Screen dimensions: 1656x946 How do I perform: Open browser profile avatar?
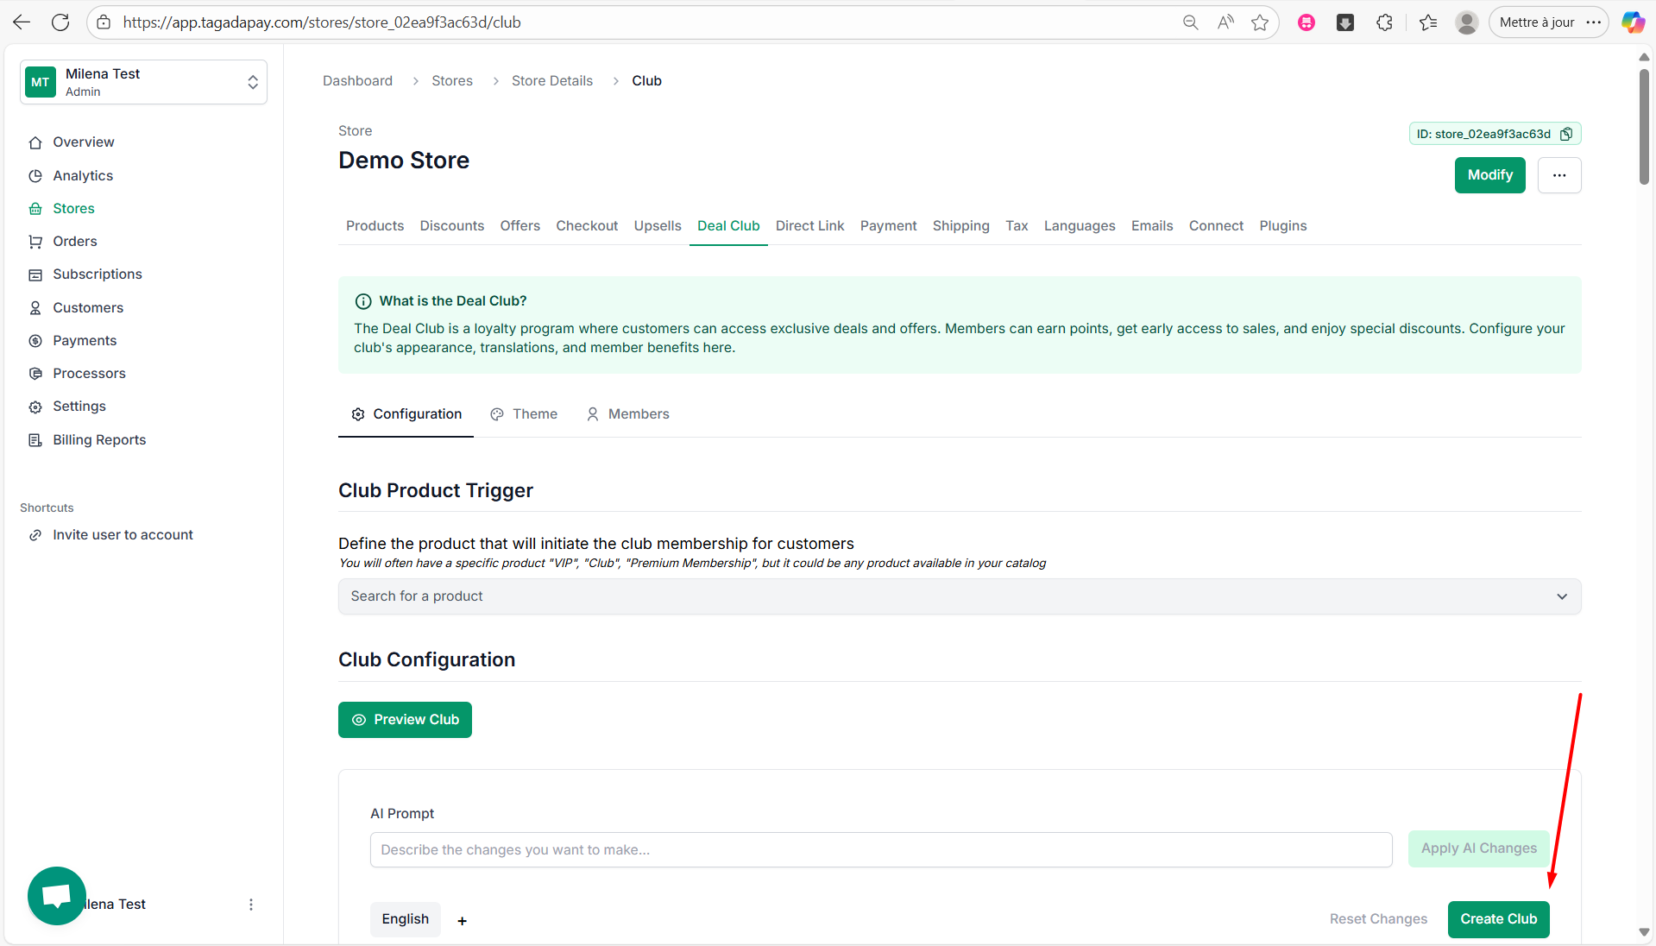1466,22
